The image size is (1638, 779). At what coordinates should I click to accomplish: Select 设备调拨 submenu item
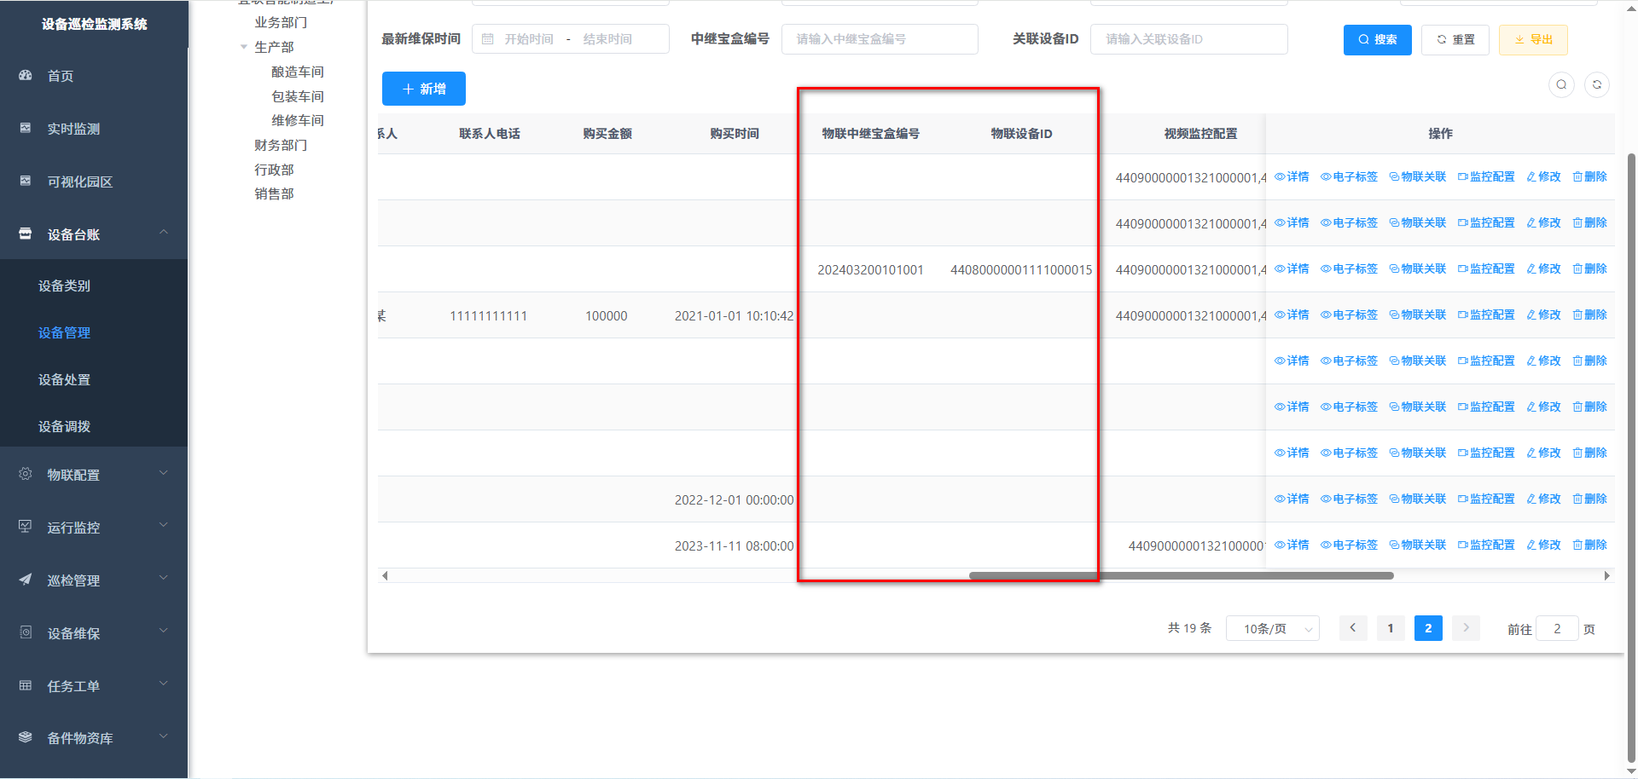point(64,427)
